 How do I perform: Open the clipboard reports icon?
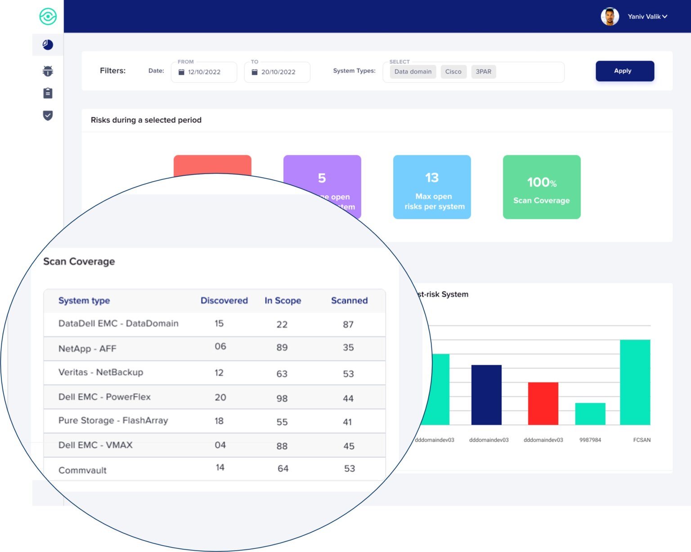click(48, 93)
